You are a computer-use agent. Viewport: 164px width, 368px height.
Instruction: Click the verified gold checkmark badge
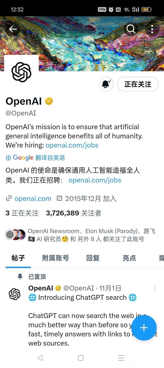pyautogui.click(x=49, y=101)
